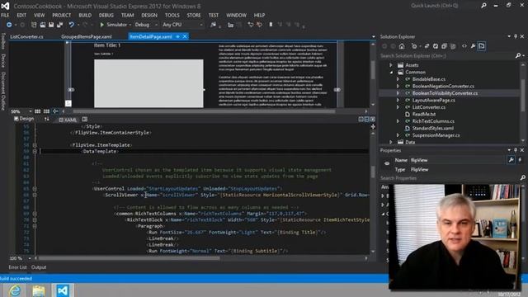
Task: Click the Search Properties magnifier icon
Action: click(522, 178)
